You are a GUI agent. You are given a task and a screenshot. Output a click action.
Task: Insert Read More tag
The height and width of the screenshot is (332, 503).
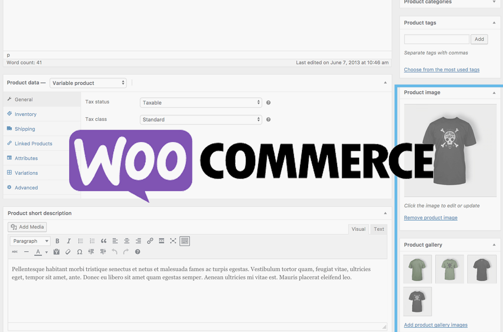coord(161,241)
